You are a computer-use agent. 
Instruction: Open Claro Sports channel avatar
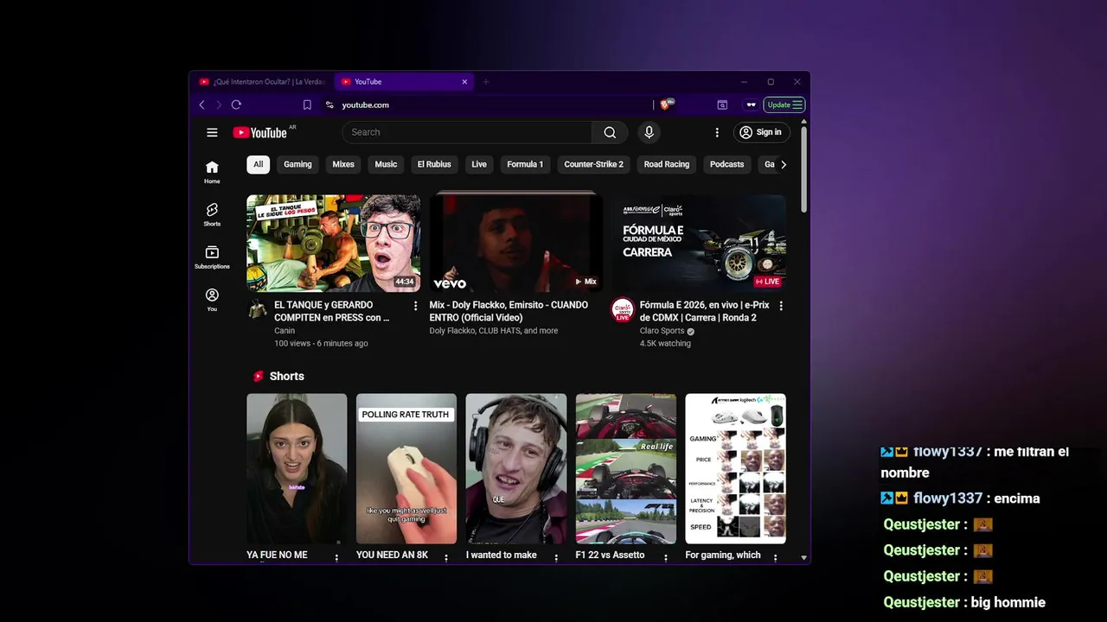point(623,310)
